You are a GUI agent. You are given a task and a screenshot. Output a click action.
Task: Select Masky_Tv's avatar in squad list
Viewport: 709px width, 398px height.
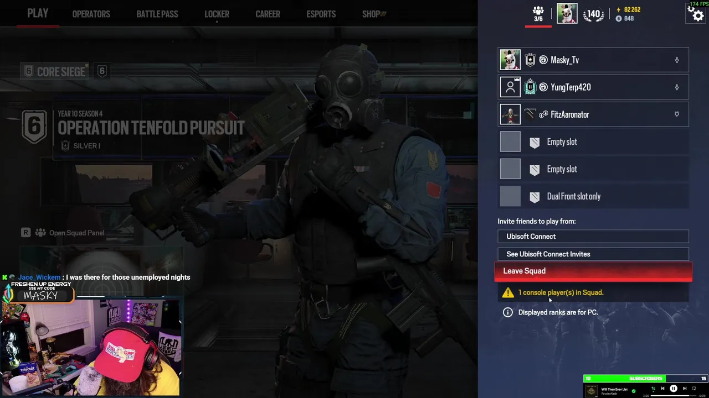510,60
